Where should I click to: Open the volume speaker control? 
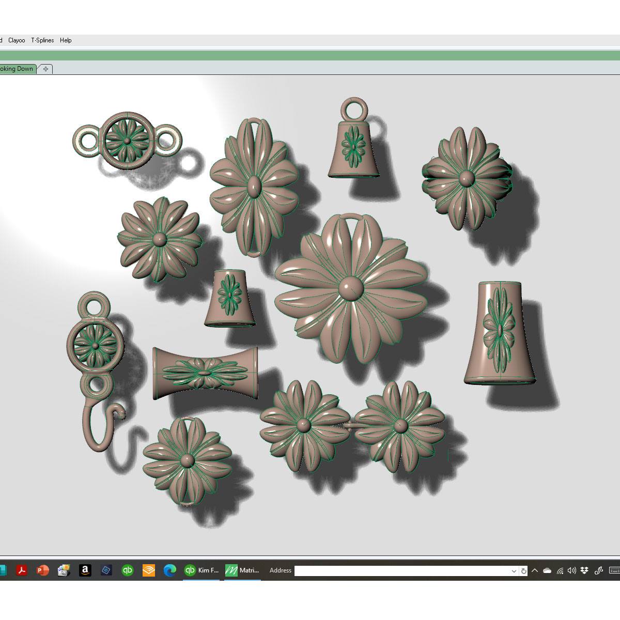(571, 570)
